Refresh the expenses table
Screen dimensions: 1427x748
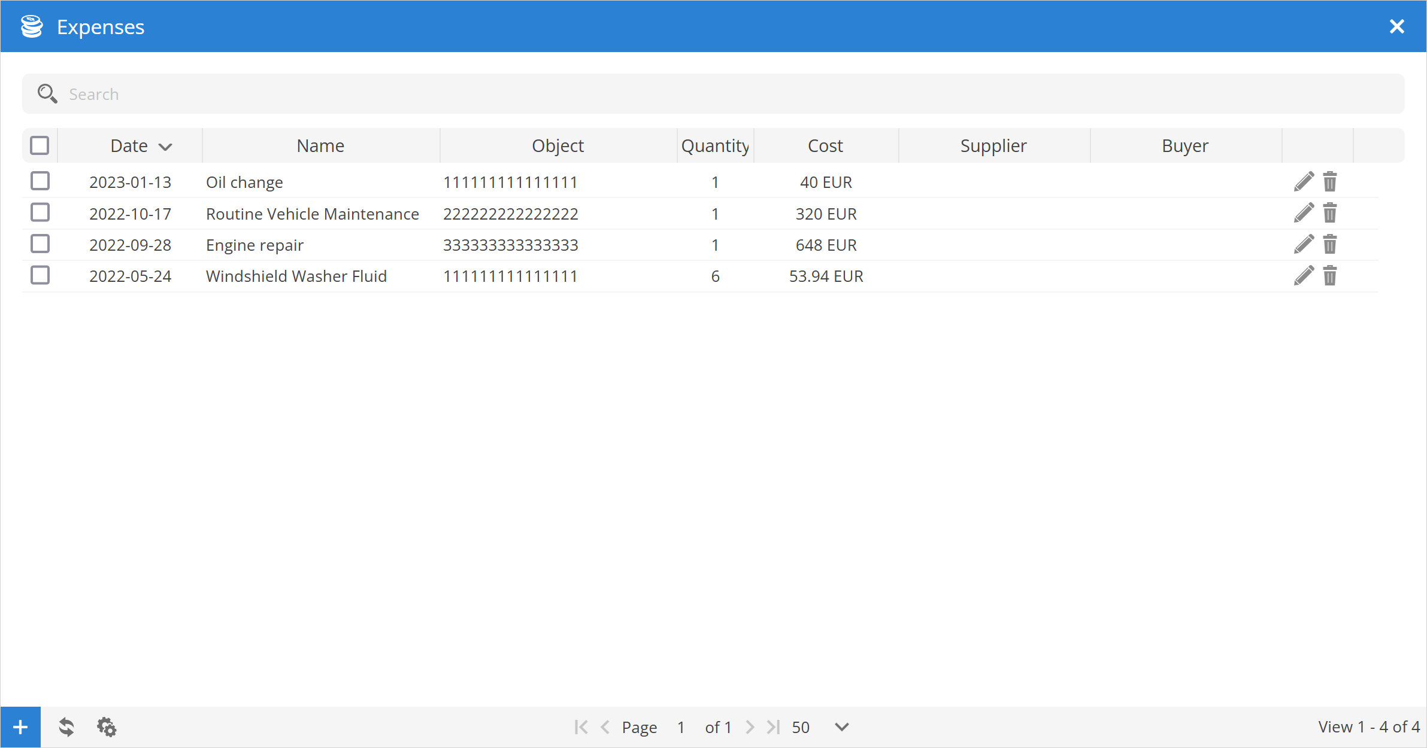(66, 727)
